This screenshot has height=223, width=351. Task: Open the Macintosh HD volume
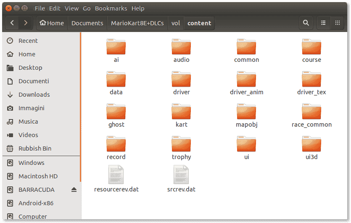[41, 176]
